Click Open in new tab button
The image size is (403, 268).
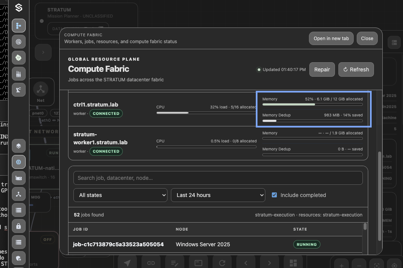(x=331, y=39)
